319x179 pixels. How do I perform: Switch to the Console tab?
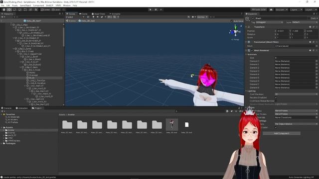coord(6,108)
